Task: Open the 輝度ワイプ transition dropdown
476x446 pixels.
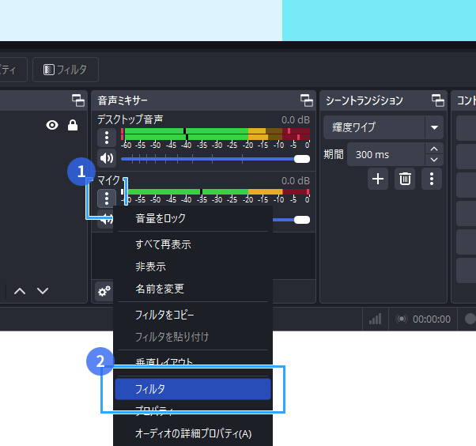Action: (383, 127)
